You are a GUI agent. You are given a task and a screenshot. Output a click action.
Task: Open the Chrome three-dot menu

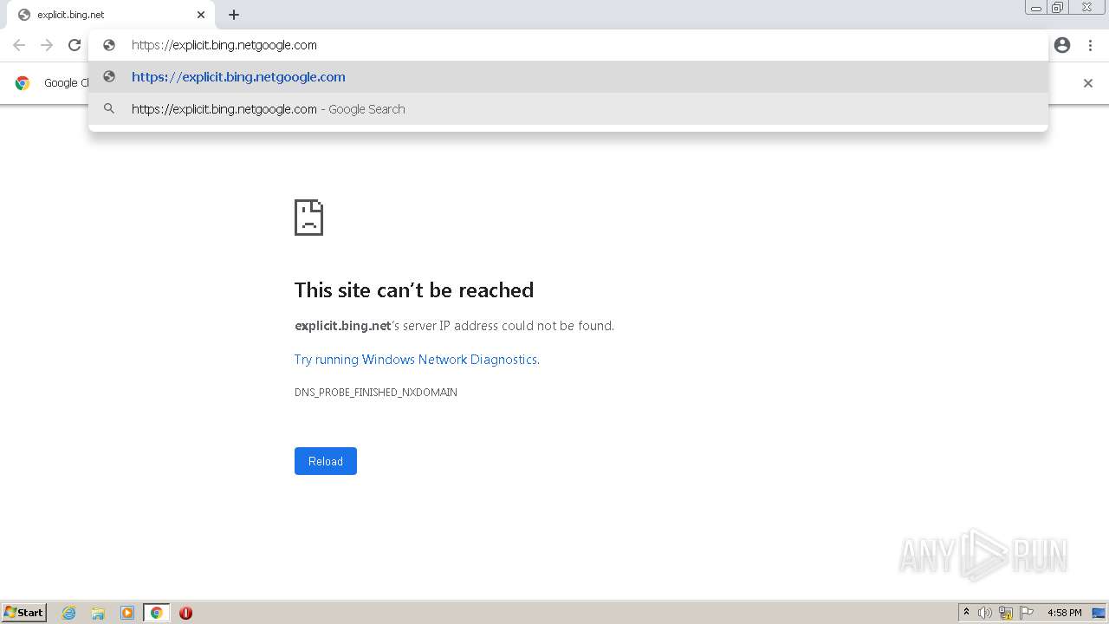point(1090,45)
